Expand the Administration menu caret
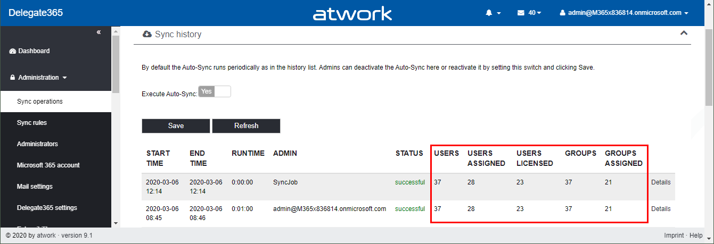The height and width of the screenshot is (244, 714). [65, 78]
